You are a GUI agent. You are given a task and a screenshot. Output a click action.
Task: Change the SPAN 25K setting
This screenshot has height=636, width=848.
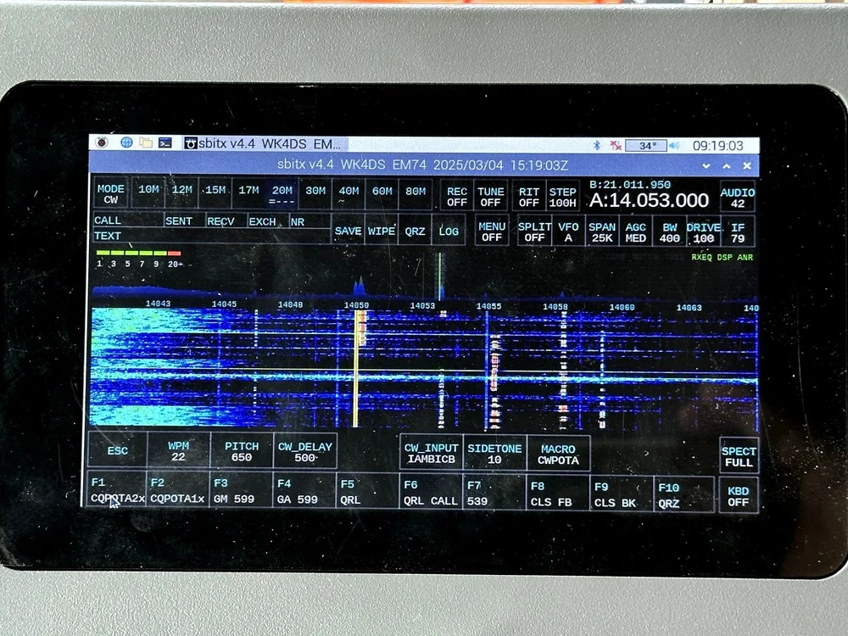point(602,232)
